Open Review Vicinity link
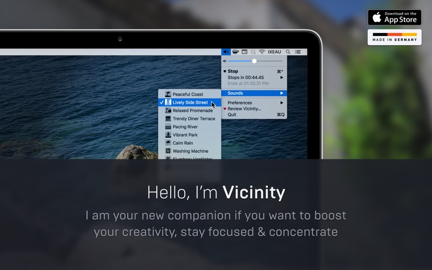 pos(244,109)
